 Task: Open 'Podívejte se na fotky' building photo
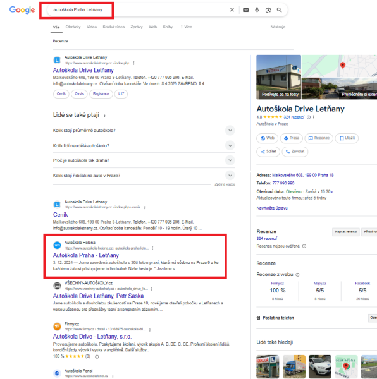point(278,77)
